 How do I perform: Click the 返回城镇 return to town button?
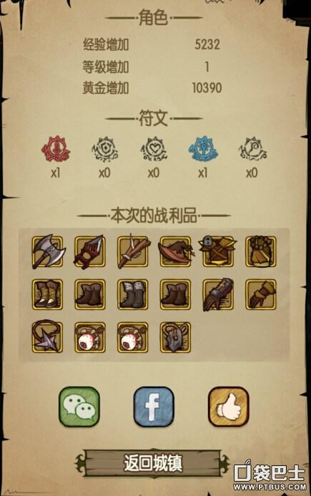point(153,463)
